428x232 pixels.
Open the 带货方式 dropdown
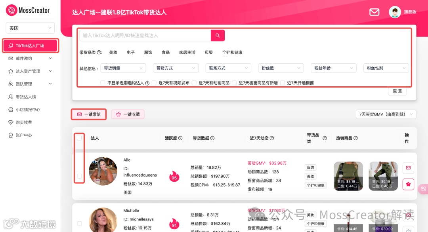[176, 68]
